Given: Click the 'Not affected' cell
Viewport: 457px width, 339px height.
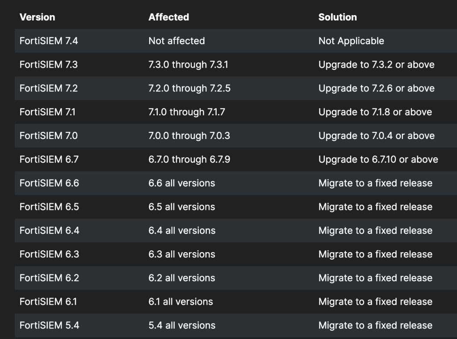Looking at the screenshot, I should (x=176, y=41).
